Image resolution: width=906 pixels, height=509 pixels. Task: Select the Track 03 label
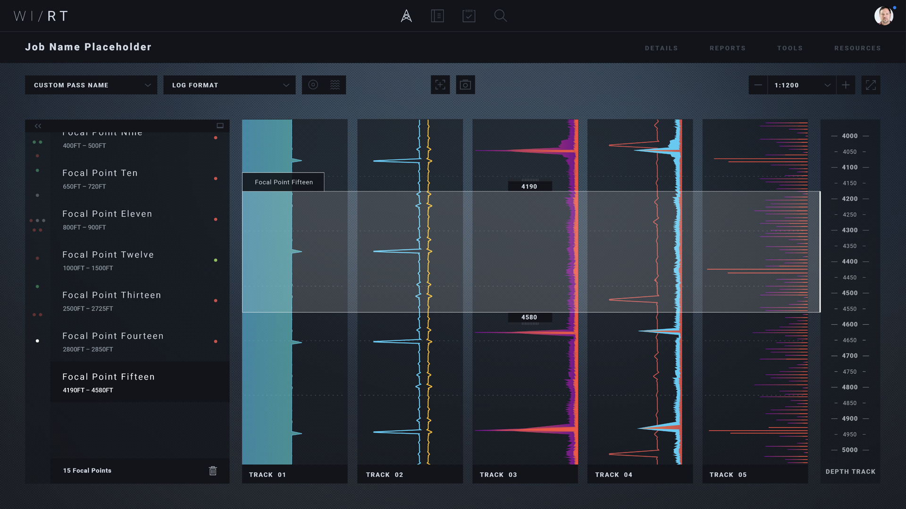(498, 475)
